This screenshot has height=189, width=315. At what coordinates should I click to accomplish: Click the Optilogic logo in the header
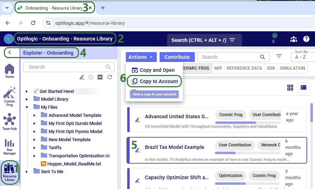8,39
